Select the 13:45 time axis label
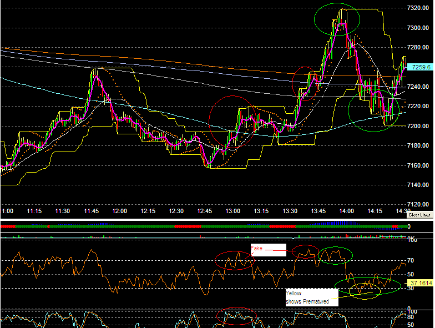 click(318, 211)
